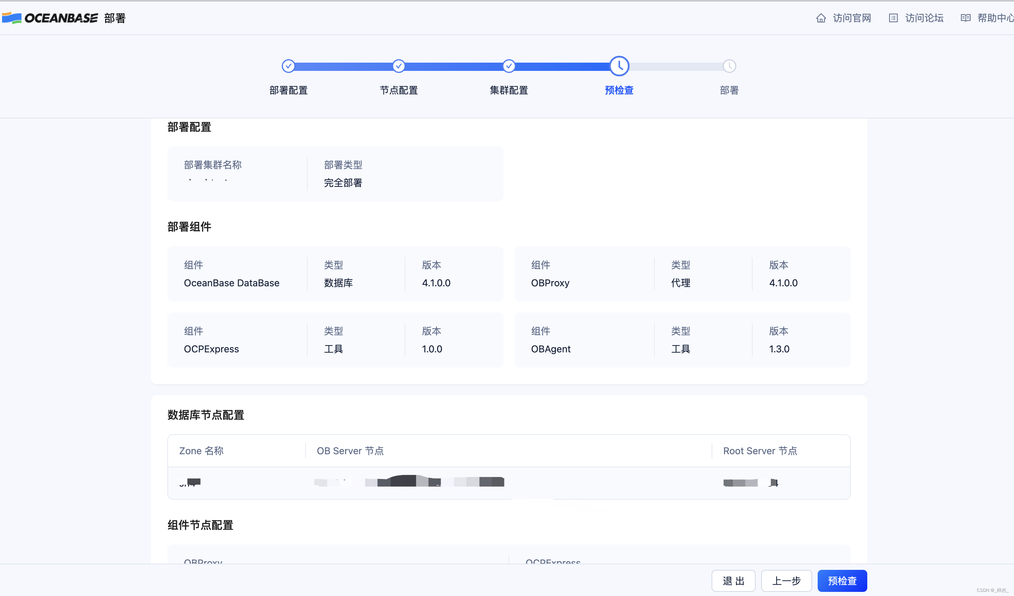Click the Root Server 节点 column header
The image size is (1014, 596).
pos(760,451)
